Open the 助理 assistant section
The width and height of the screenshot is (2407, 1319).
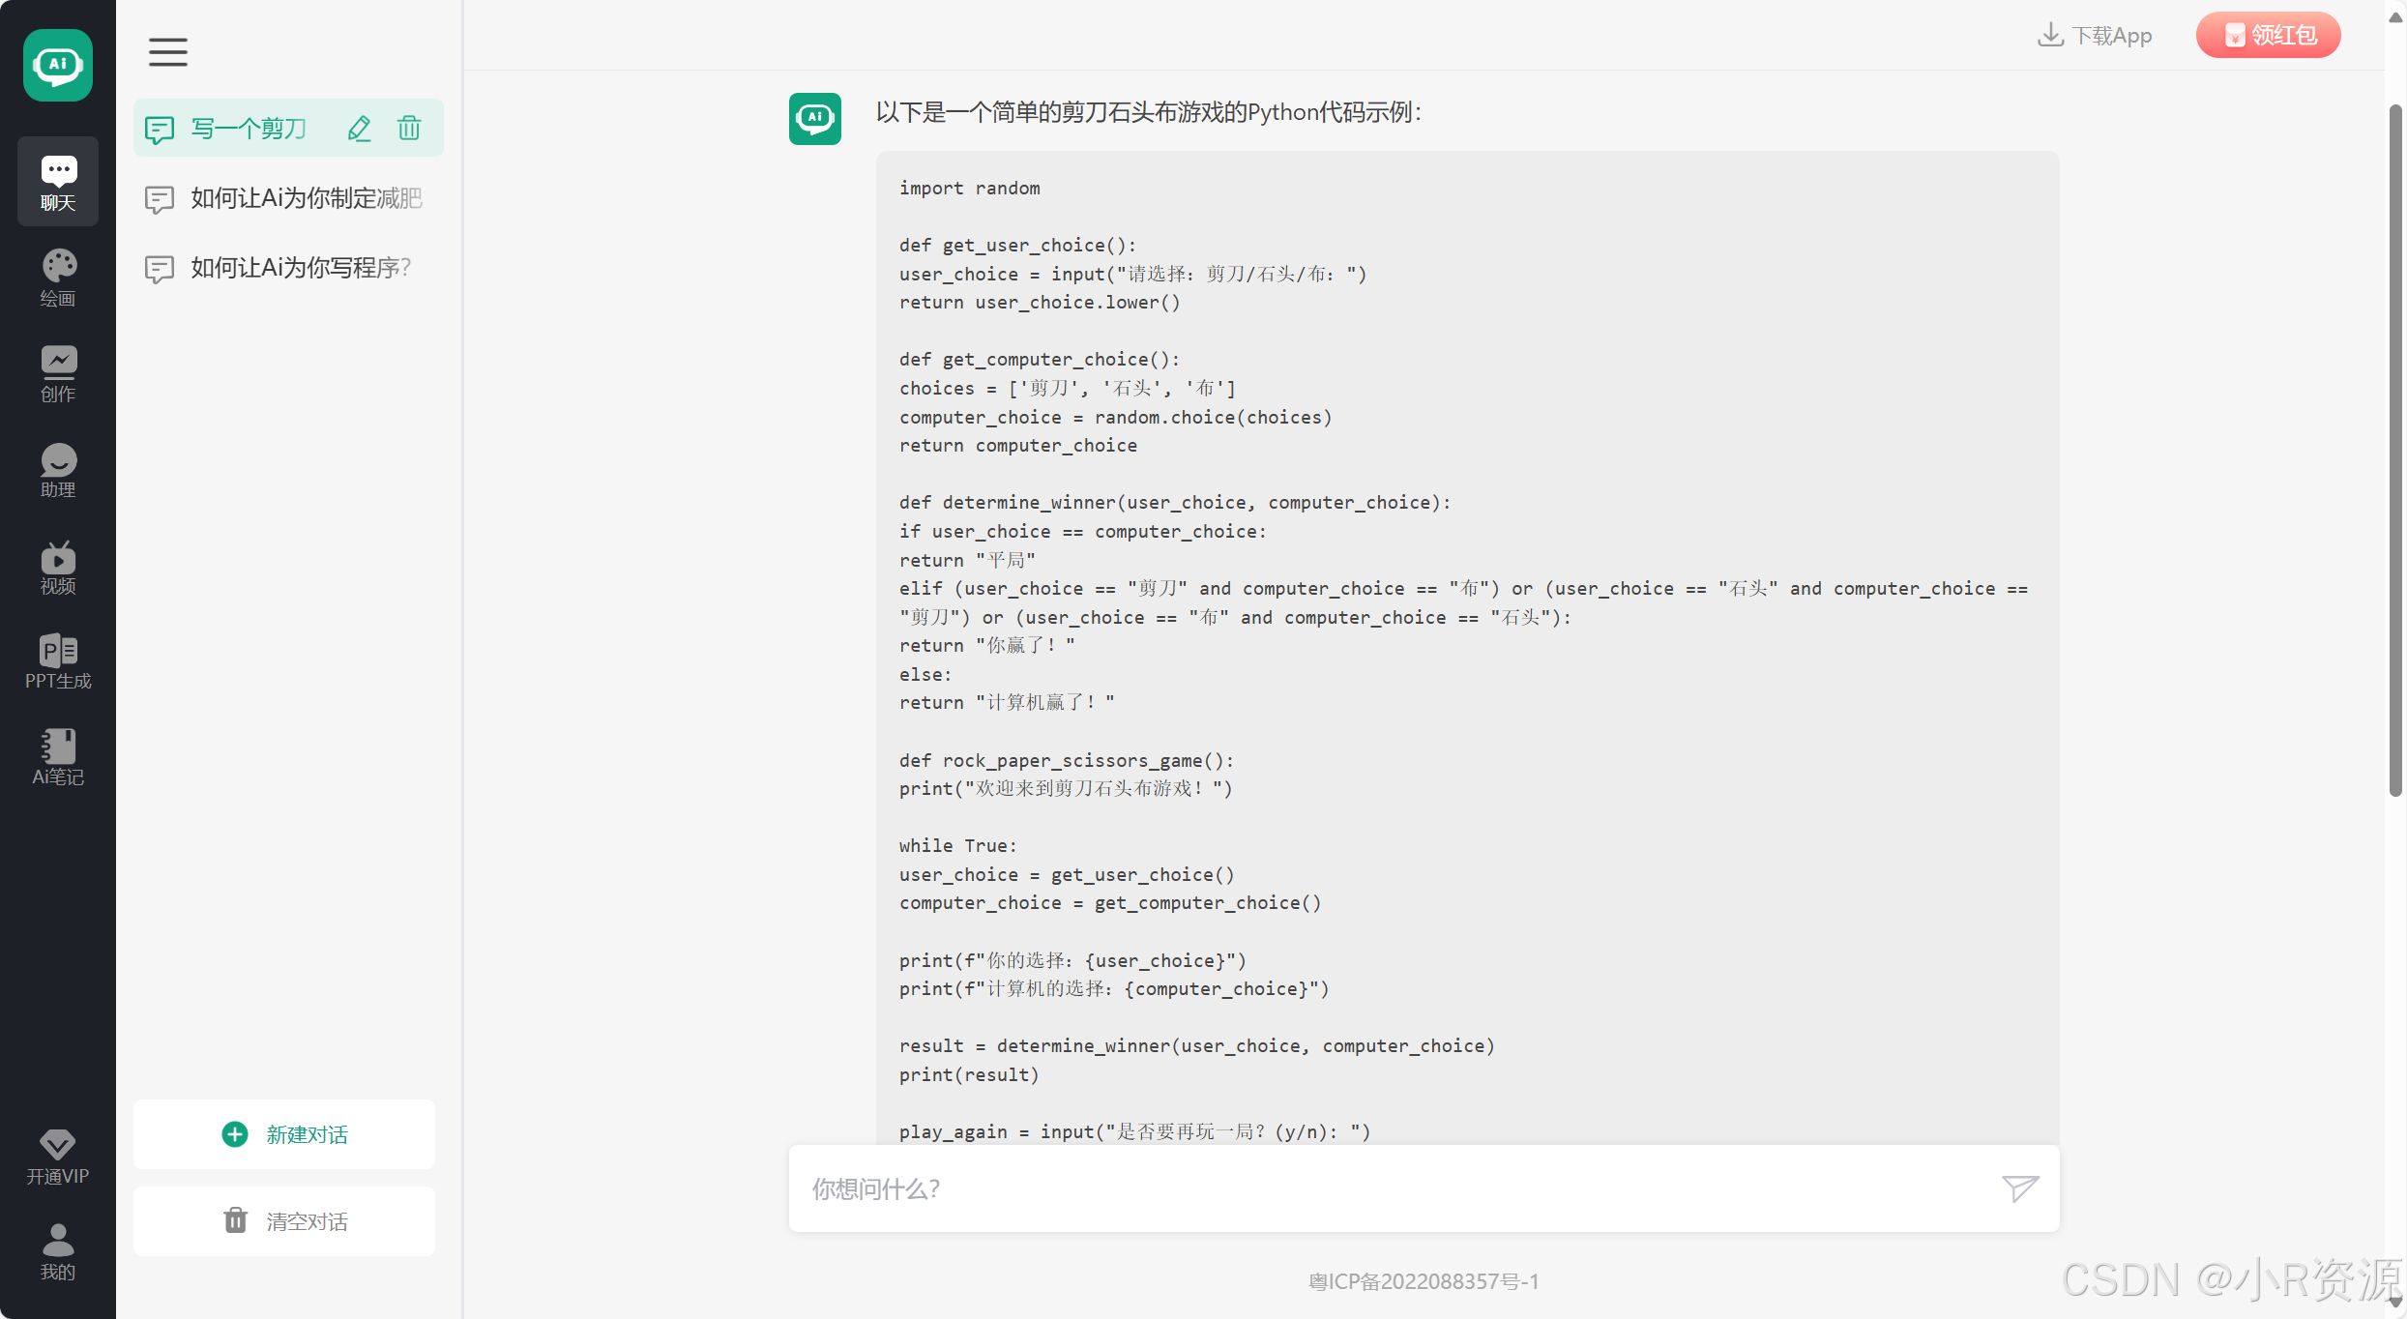[58, 469]
